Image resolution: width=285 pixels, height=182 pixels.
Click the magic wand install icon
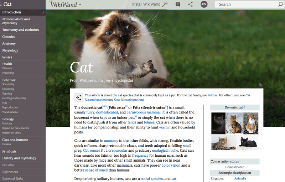pos(165,4)
